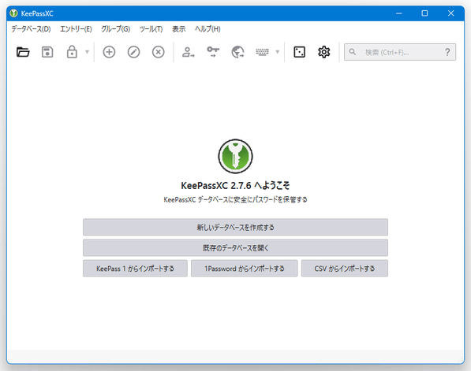471x371 pixels.
Task: Delete entry X circle icon
Action: (x=159, y=52)
